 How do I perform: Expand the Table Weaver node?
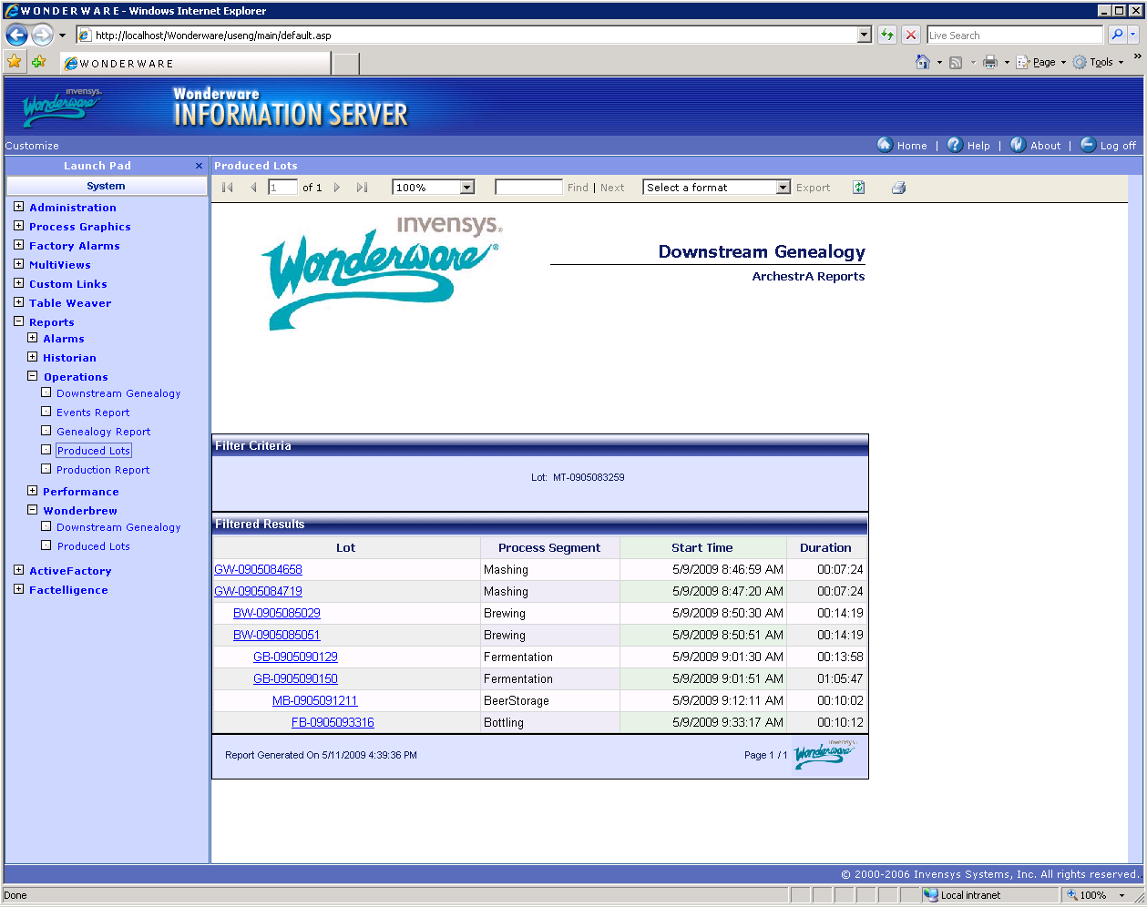tap(19, 302)
